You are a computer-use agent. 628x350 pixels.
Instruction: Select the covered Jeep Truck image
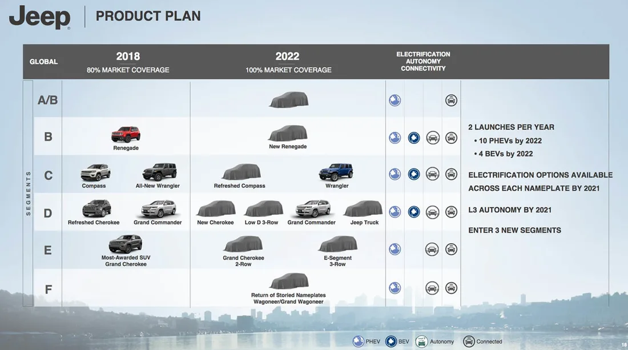363,208
